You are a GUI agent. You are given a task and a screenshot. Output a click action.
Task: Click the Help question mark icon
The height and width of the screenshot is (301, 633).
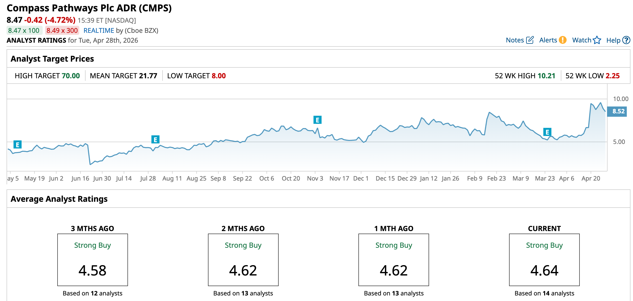click(626, 40)
